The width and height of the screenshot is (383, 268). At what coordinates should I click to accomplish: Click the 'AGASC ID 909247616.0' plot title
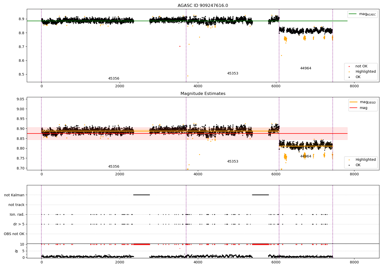click(x=203, y=6)
